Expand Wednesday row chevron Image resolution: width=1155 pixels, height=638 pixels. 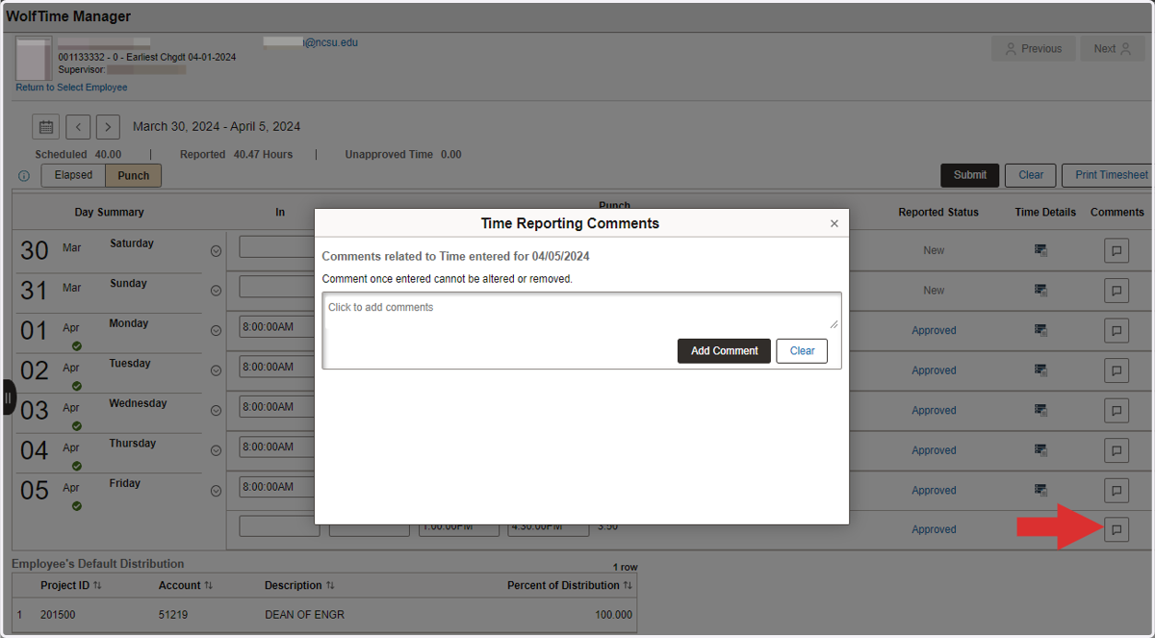[x=216, y=410]
